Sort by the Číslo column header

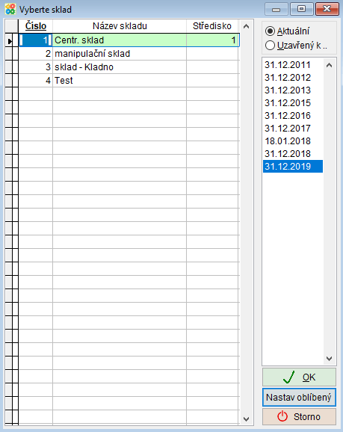pyautogui.click(x=36, y=26)
